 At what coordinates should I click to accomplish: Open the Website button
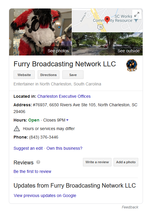(24, 75)
